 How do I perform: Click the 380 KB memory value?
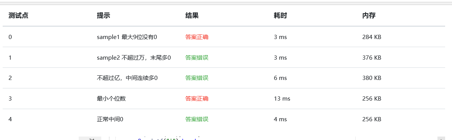[x=372, y=78]
